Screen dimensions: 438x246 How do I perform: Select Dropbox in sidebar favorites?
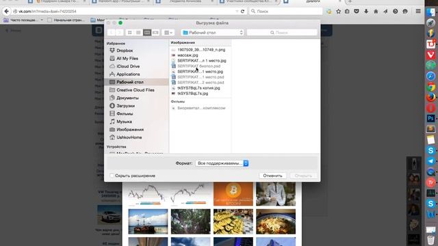click(x=125, y=51)
